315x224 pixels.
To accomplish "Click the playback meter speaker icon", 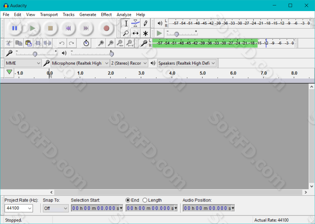I will (x=160, y=23).
